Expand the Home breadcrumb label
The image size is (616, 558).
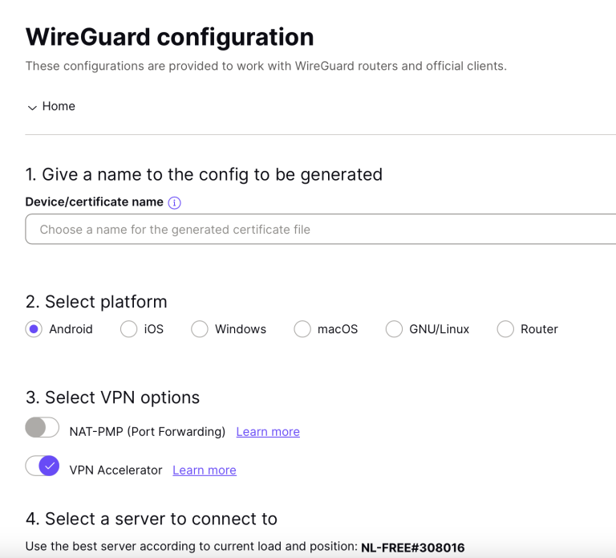(59, 106)
